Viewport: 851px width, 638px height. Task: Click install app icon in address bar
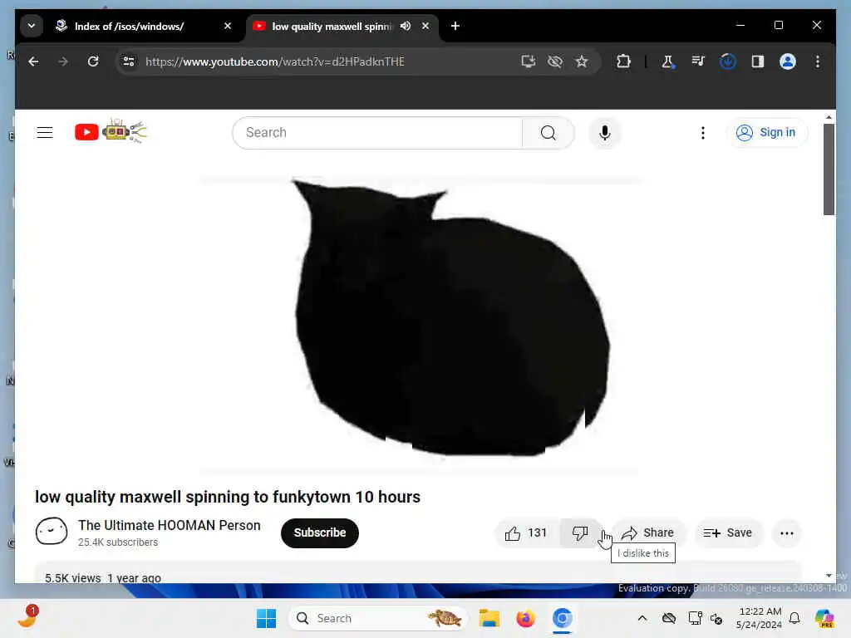(x=528, y=61)
